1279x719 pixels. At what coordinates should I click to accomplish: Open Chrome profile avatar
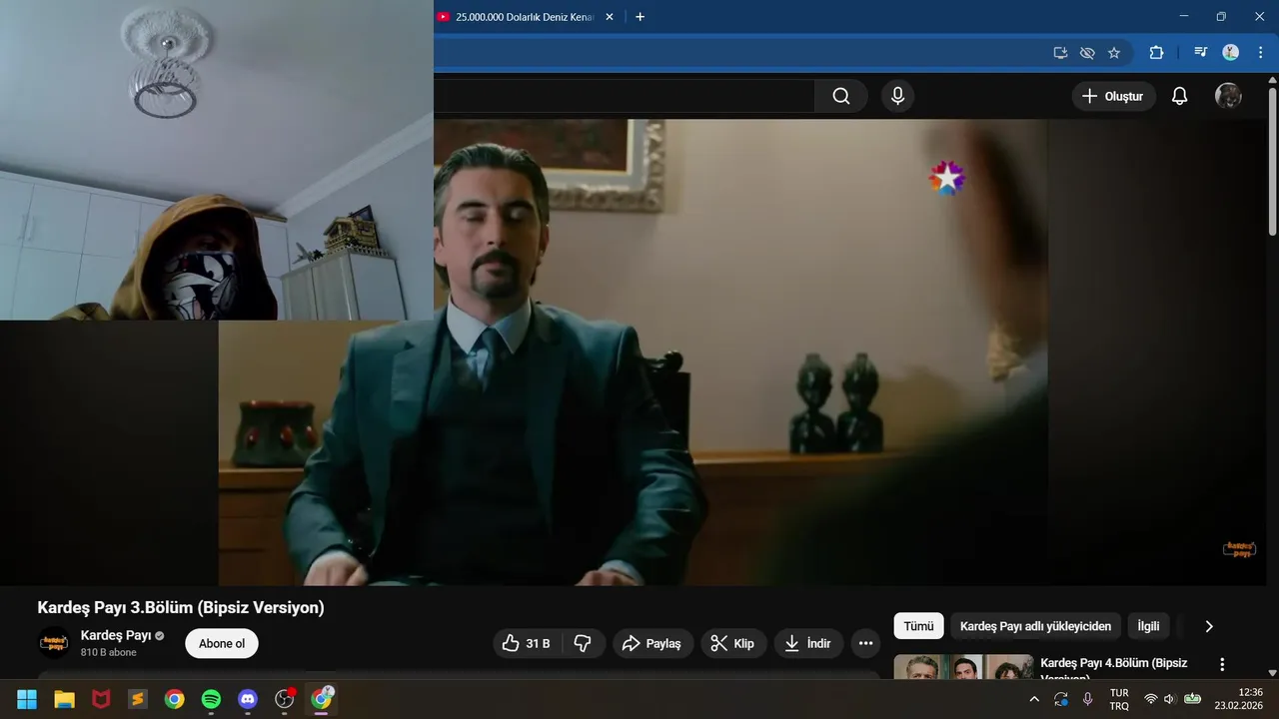coord(1231,53)
